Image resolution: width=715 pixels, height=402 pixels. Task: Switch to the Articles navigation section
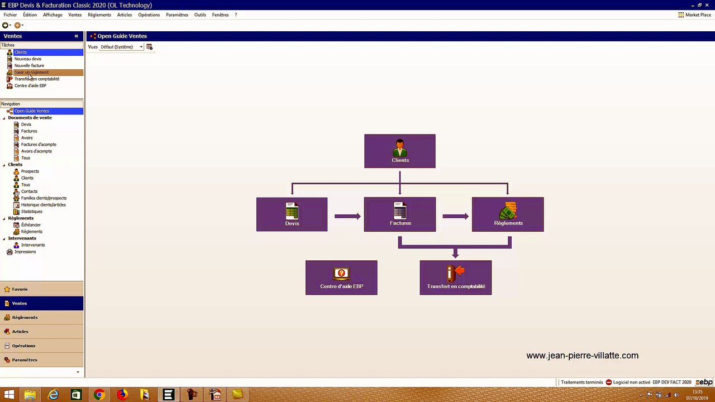pyautogui.click(x=42, y=332)
